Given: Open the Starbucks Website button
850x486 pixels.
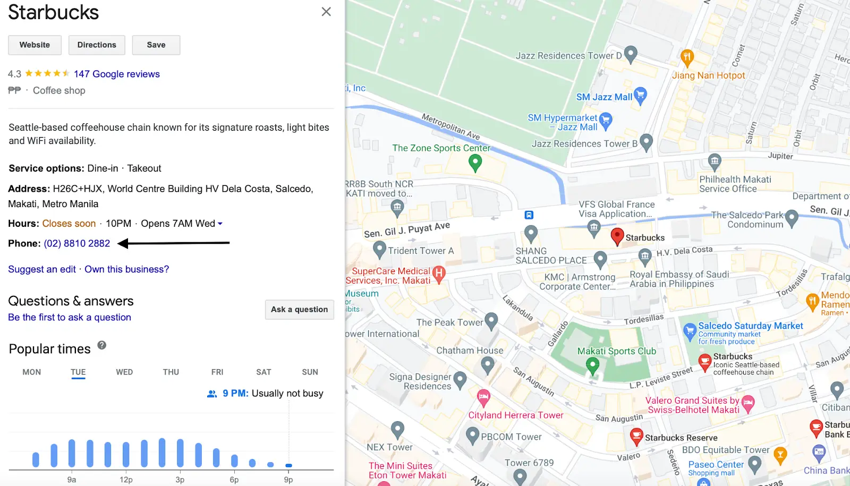Looking at the screenshot, I should 35,45.
